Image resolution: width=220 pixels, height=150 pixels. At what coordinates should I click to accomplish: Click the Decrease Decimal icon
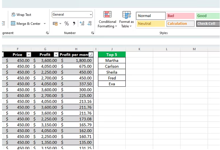pyautogui.click(x=89, y=23)
